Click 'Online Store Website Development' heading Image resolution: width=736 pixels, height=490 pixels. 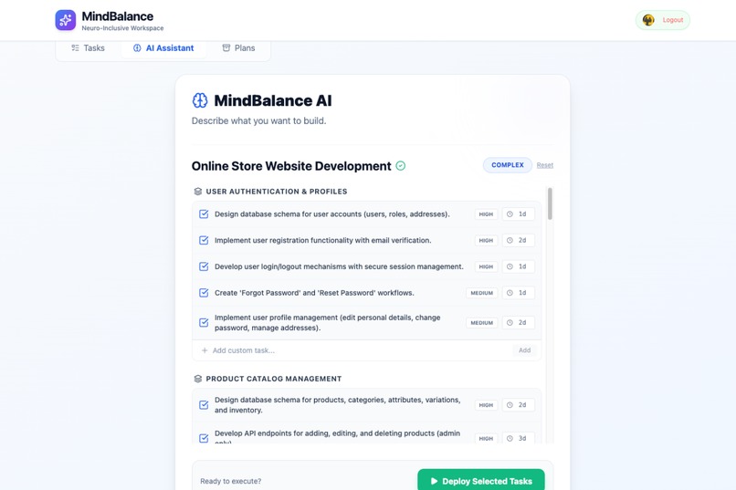(291, 166)
